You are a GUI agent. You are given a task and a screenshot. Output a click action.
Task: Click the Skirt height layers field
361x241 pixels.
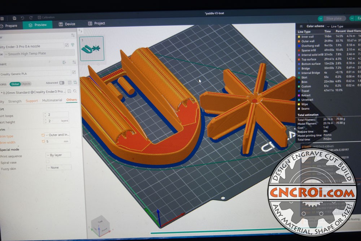point(56,121)
